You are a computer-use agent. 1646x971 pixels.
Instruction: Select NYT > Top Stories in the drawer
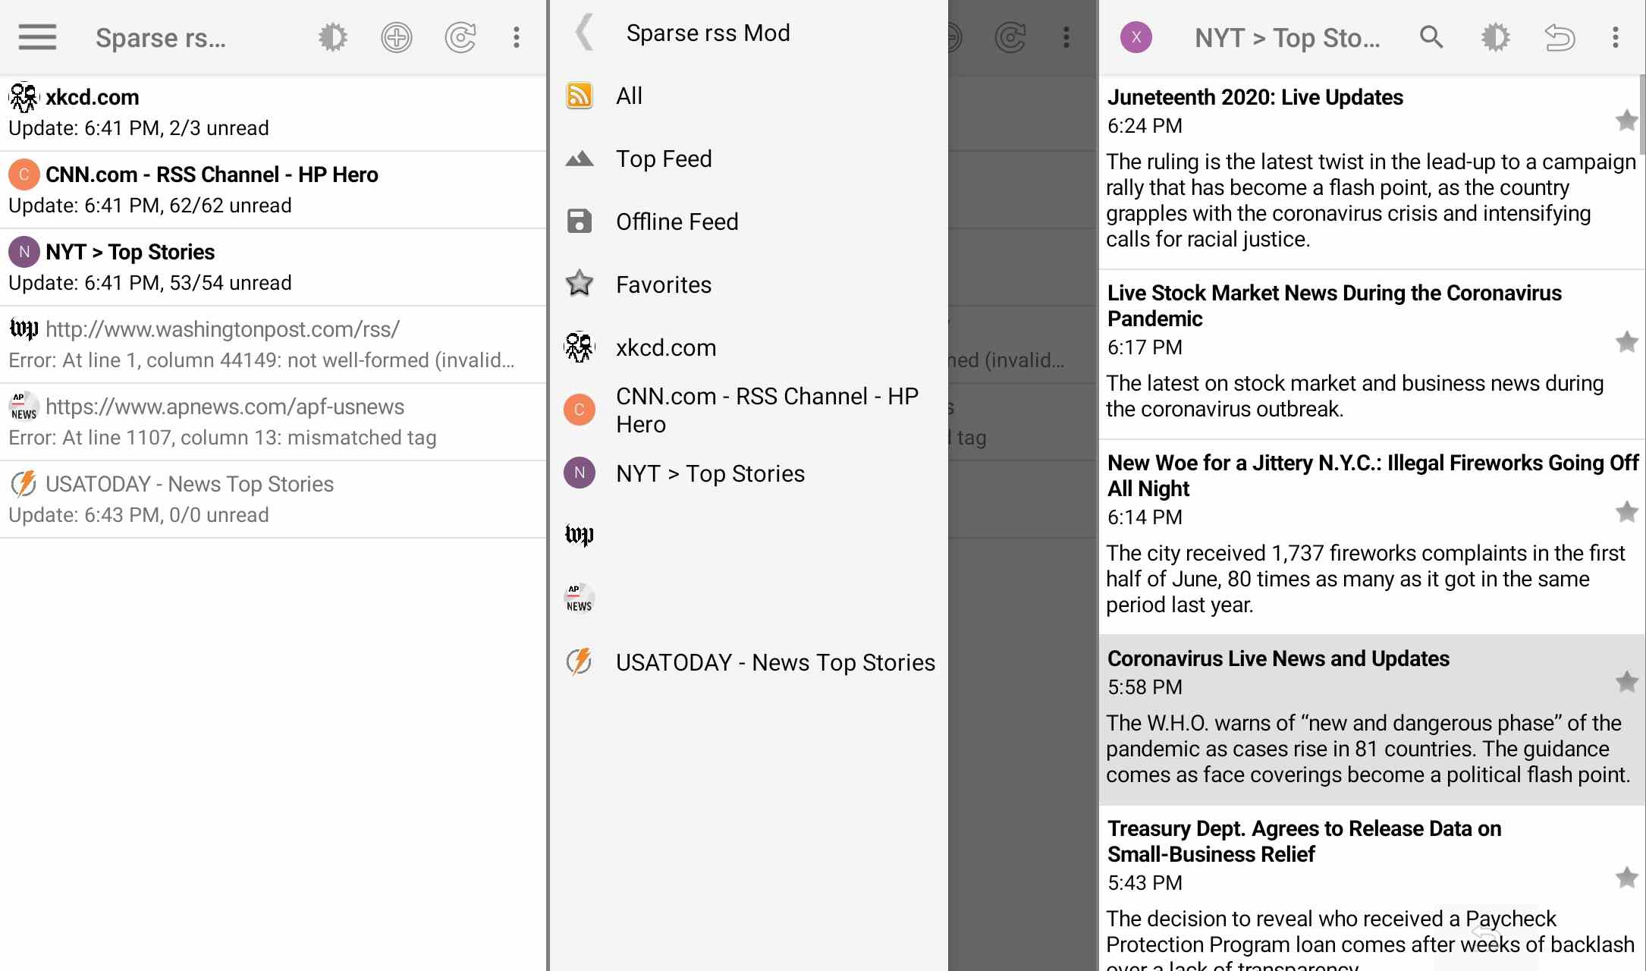click(749, 473)
